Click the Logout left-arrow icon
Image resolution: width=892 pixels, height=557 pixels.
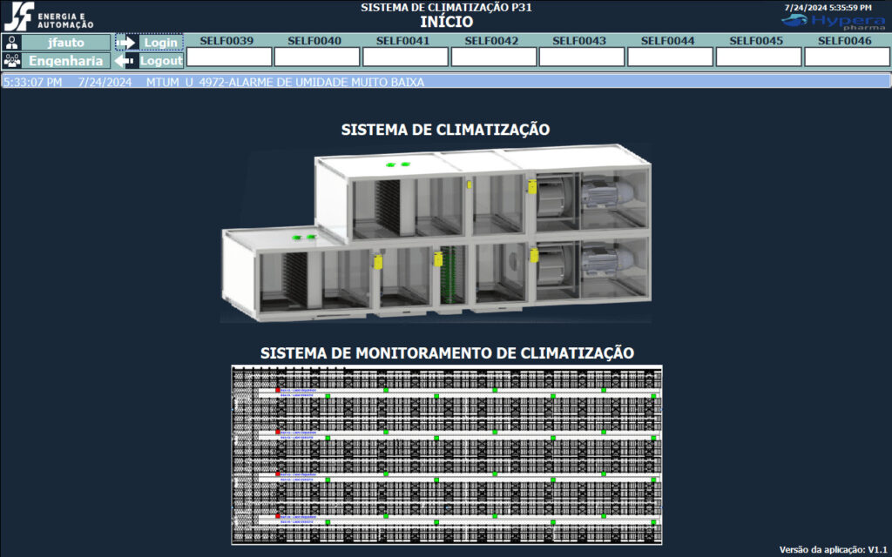125,61
